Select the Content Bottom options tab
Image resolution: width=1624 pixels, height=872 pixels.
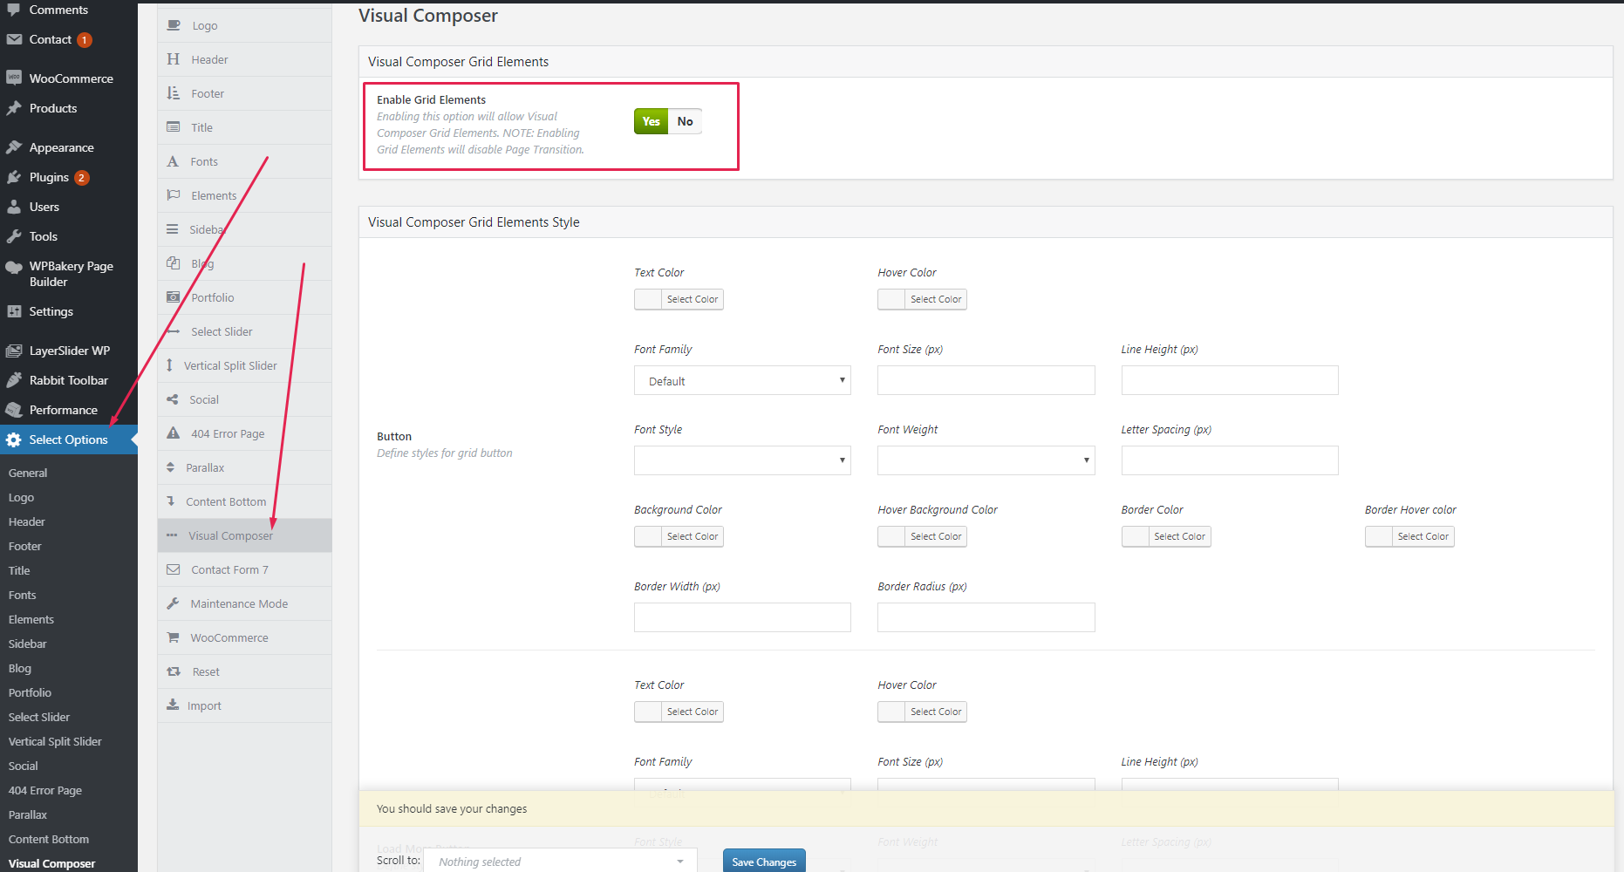244,501
